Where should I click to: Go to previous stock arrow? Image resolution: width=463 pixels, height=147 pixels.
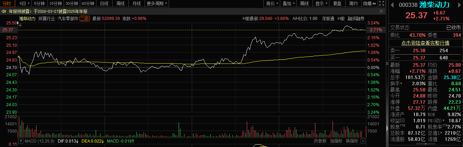[392, 5]
